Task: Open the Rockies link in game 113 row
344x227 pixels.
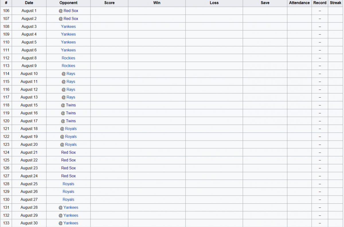Action: 68,66
